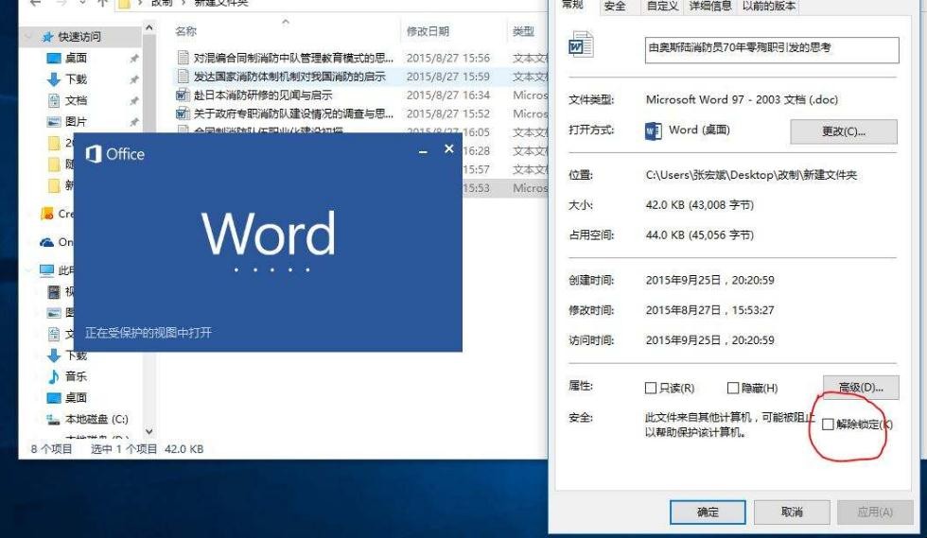This screenshot has width=927, height=538.
Task: Click the Word document icon for 赴日本消防研修的见闻与启示
Action: 183,95
